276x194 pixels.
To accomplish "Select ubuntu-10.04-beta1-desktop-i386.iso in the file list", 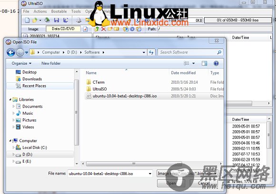I will (125, 96).
